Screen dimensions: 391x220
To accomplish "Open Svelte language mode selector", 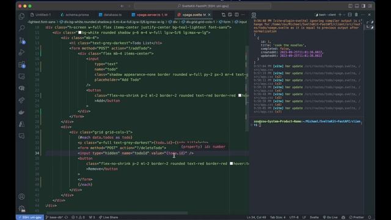I will click(314, 218).
